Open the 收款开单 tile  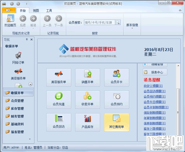coord(87,100)
